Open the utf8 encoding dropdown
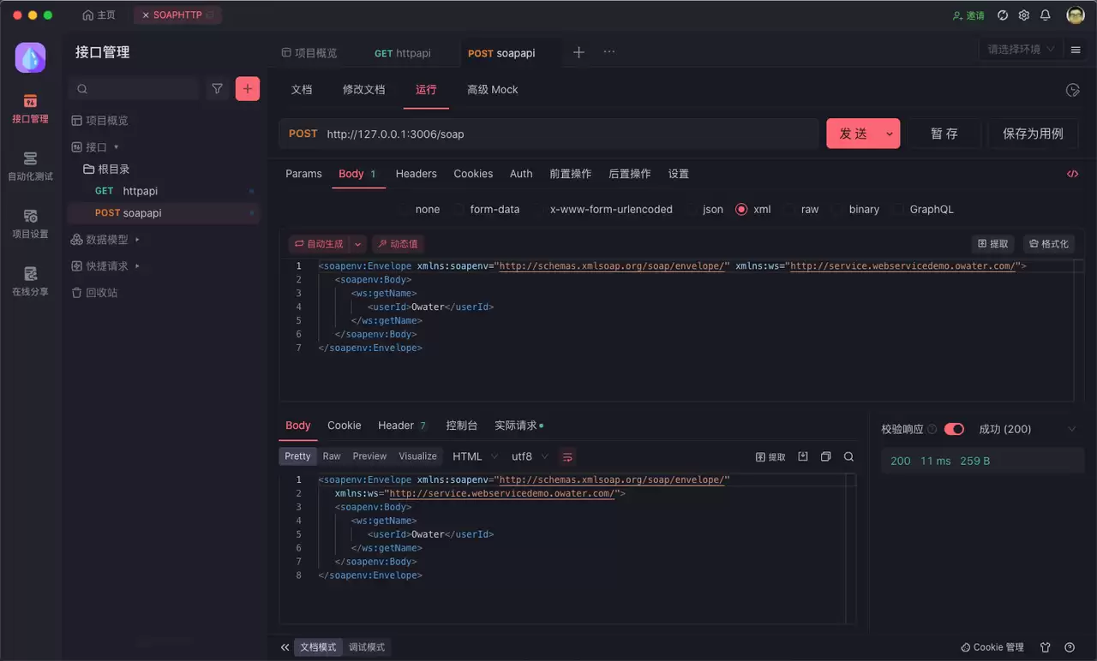Screen dimensions: 1097x661 click(x=530, y=456)
